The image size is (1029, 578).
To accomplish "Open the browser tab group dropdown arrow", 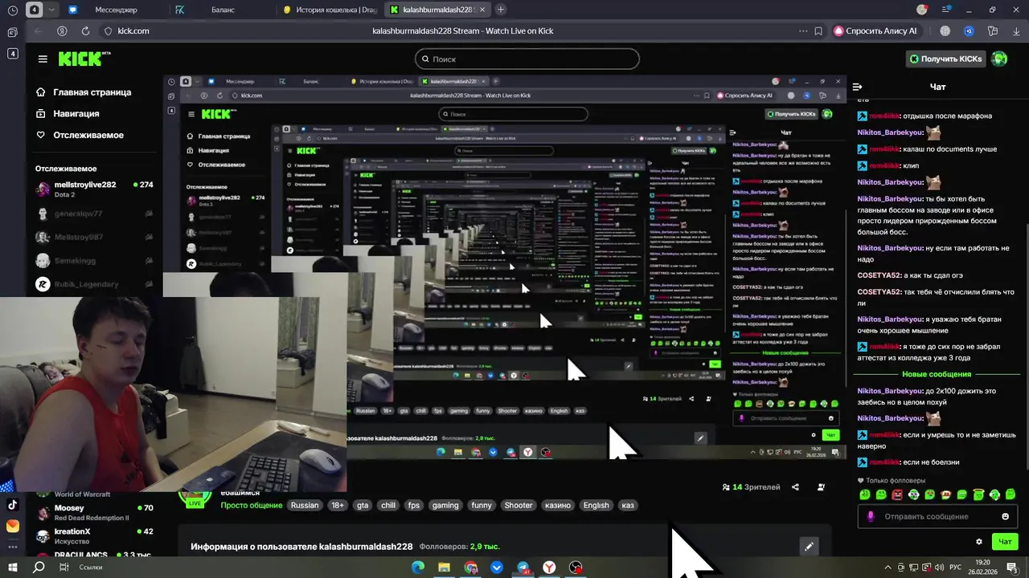I will coord(52,10).
